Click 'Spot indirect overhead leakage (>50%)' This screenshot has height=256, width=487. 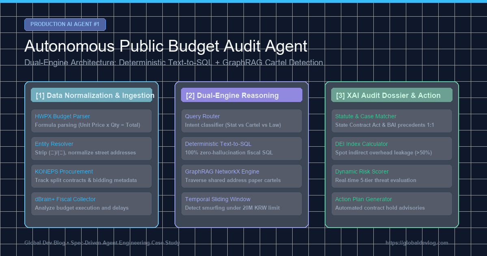(x=384, y=152)
